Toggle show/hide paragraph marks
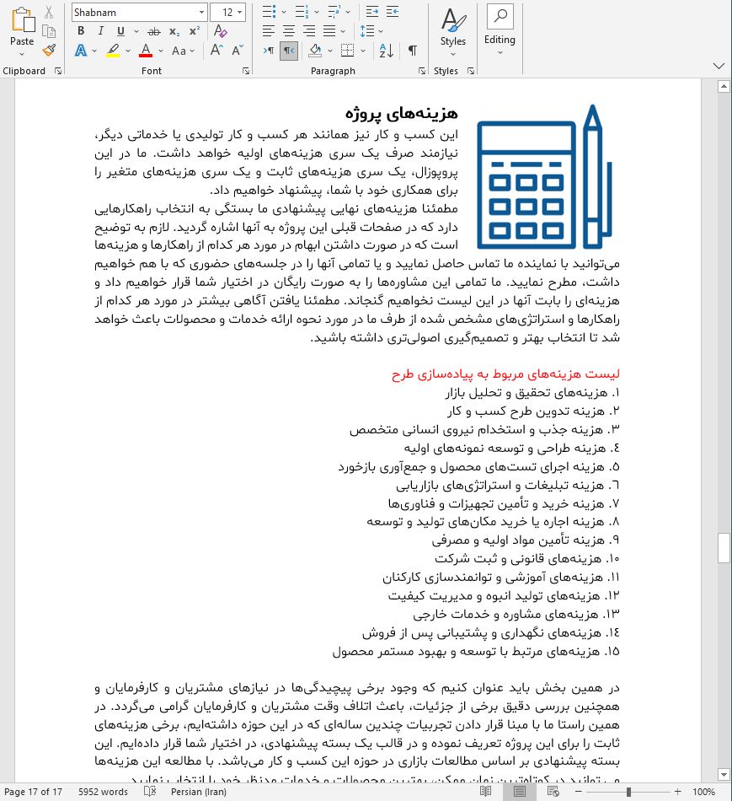Screen dimensions: 732x801 (412, 51)
